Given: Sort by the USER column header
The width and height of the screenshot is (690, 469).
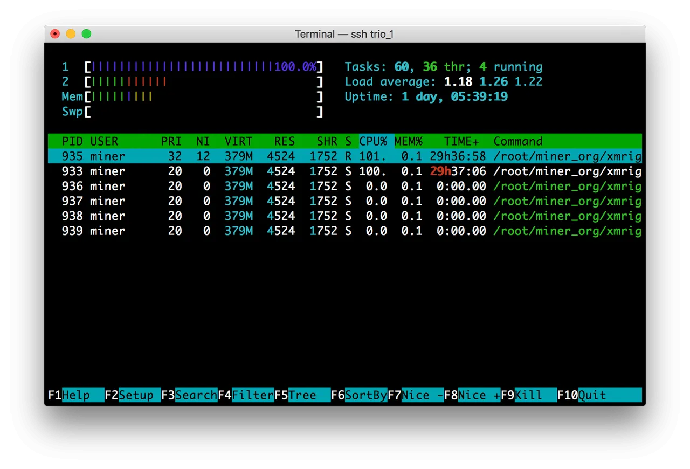Looking at the screenshot, I should tap(104, 141).
